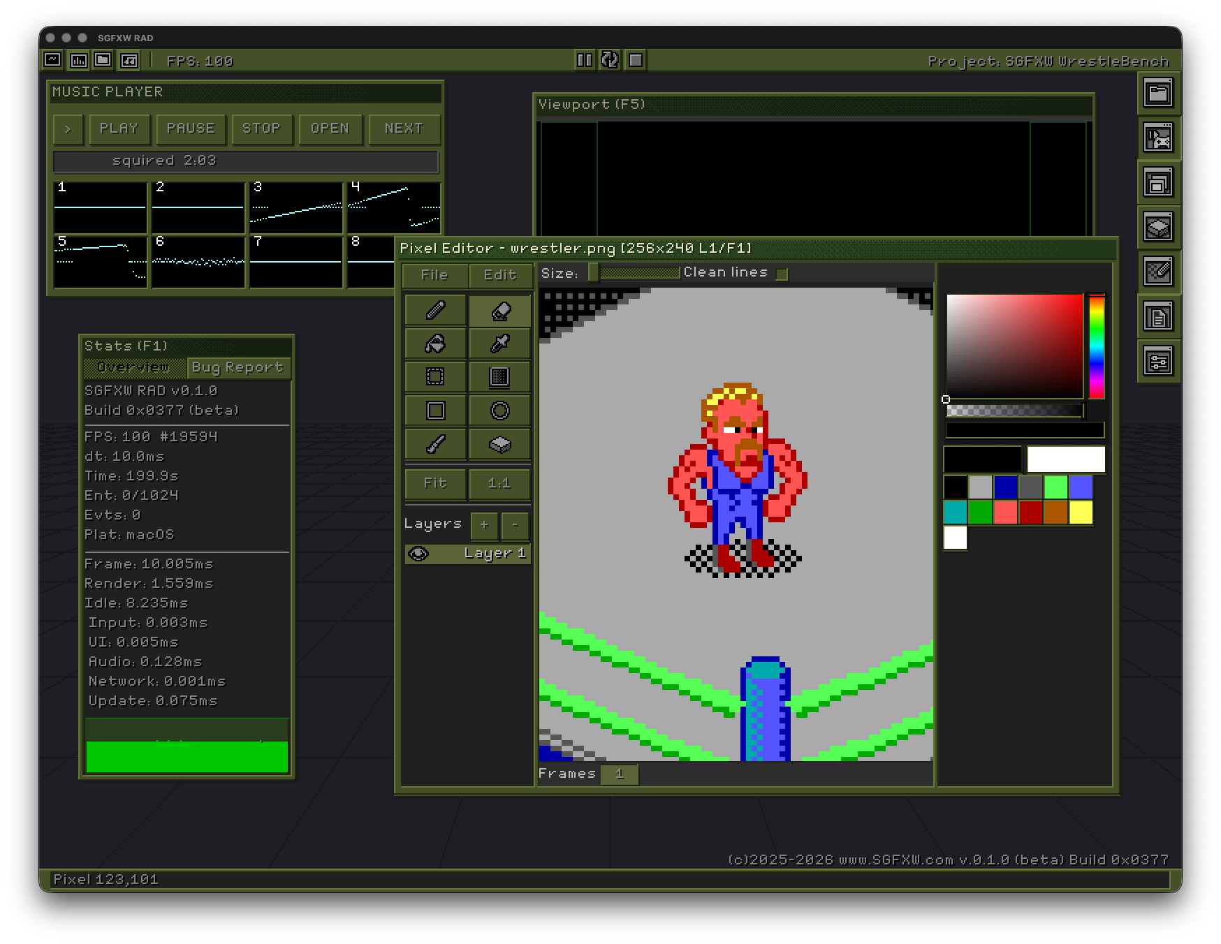Screen dimensions: 1221x944
Task: Select the Eraser tool
Action: point(500,310)
